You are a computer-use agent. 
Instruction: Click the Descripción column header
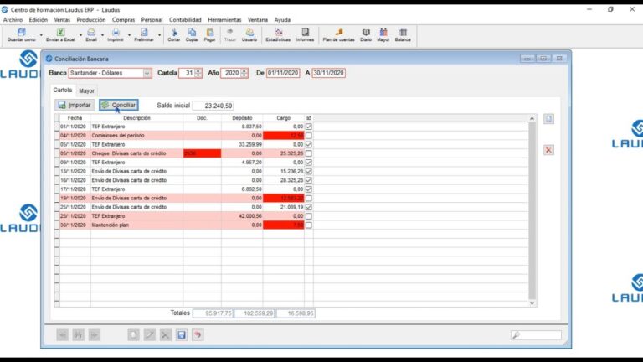click(137, 118)
